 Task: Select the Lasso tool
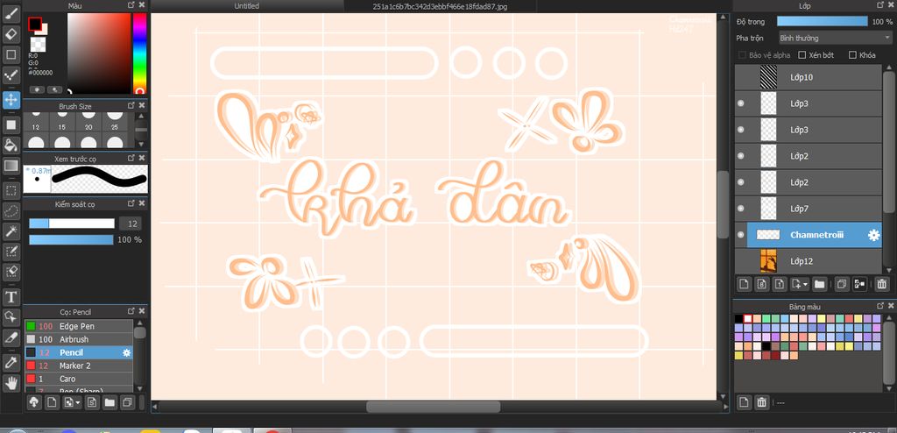11,210
